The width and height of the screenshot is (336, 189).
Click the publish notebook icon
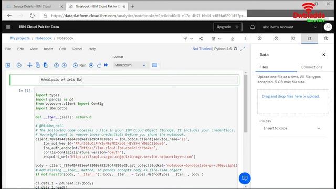185,38
